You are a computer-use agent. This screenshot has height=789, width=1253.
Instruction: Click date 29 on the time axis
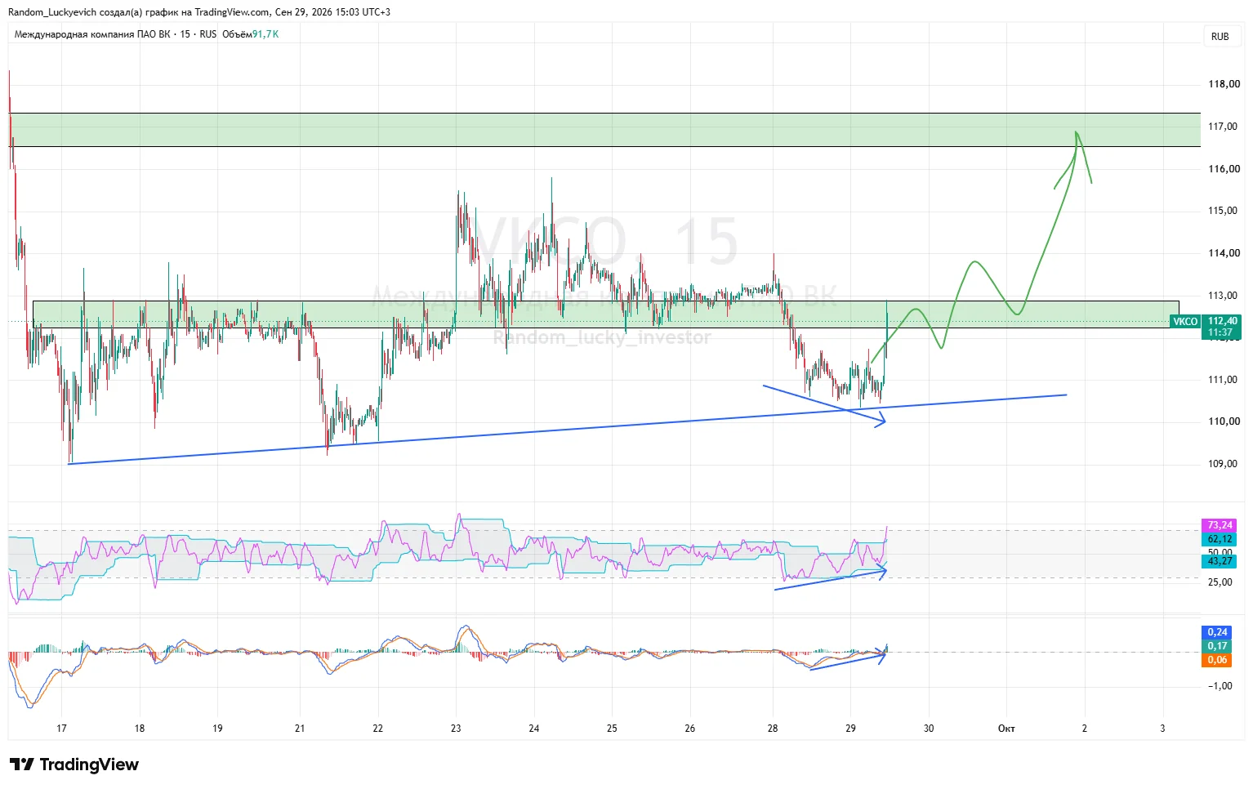pos(850,729)
